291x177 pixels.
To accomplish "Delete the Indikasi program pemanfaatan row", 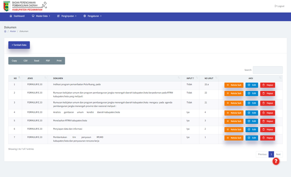I will [268, 85].
